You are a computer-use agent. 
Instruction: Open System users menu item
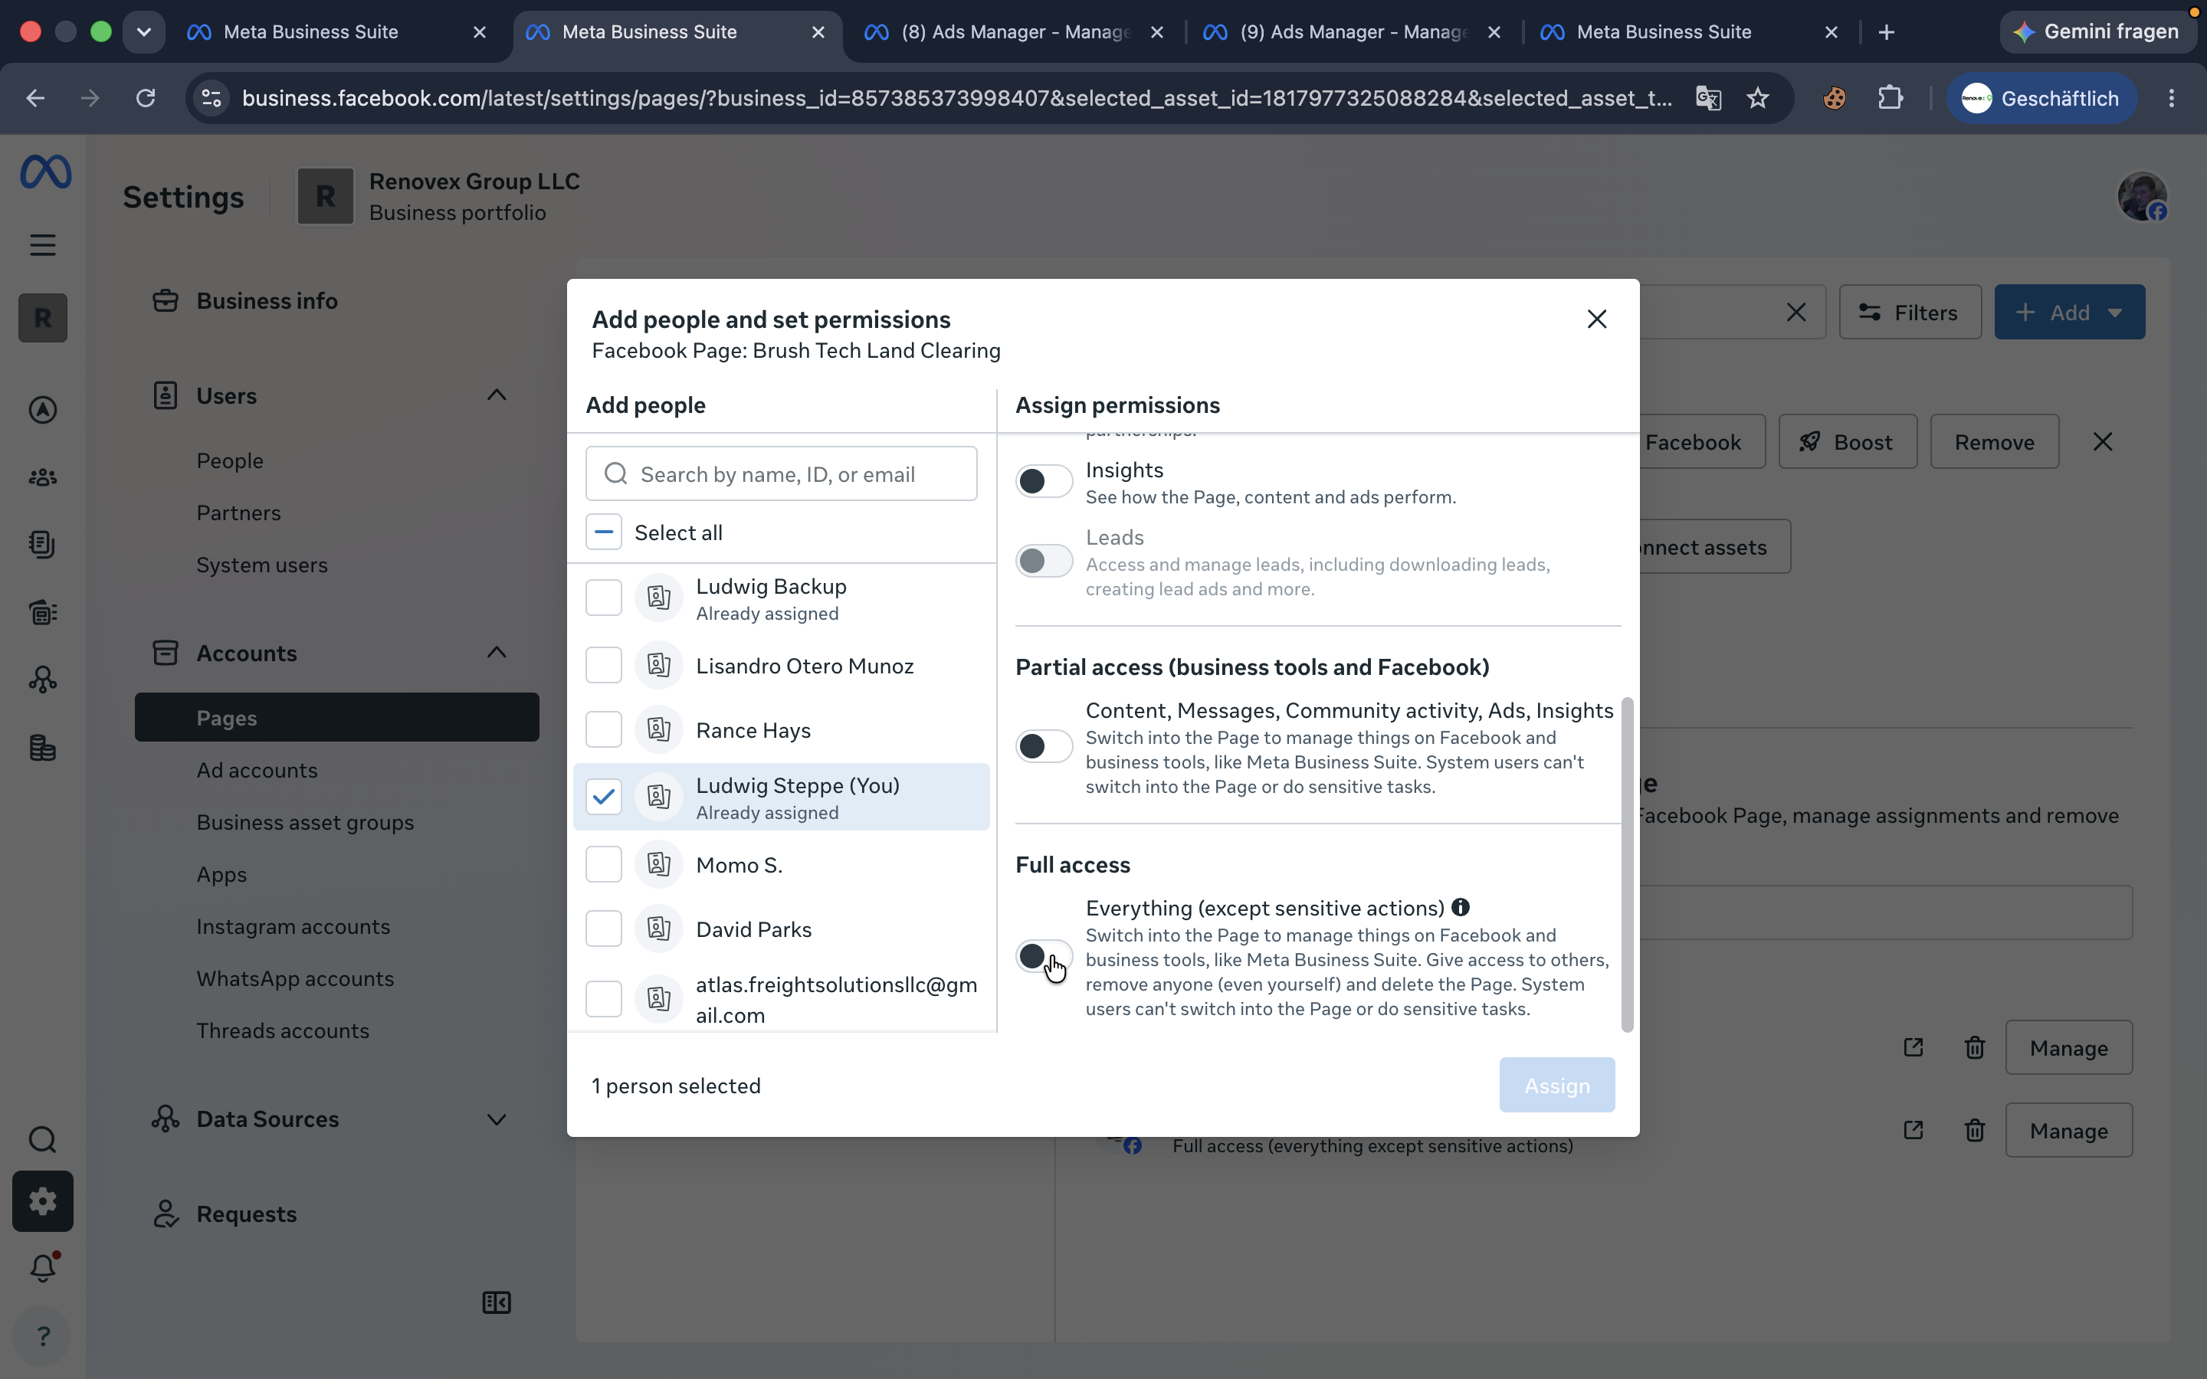point(262,565)
